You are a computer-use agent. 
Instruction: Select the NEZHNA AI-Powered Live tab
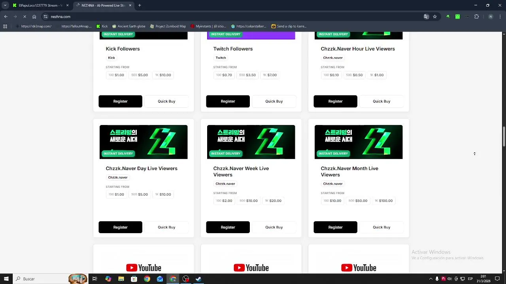coord(104,6)
